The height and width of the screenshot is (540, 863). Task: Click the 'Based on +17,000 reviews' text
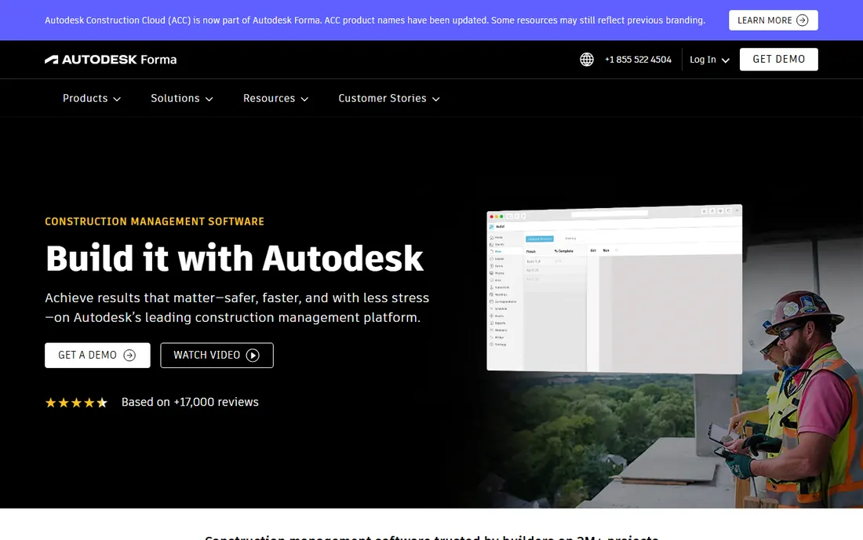coord(190,403)
